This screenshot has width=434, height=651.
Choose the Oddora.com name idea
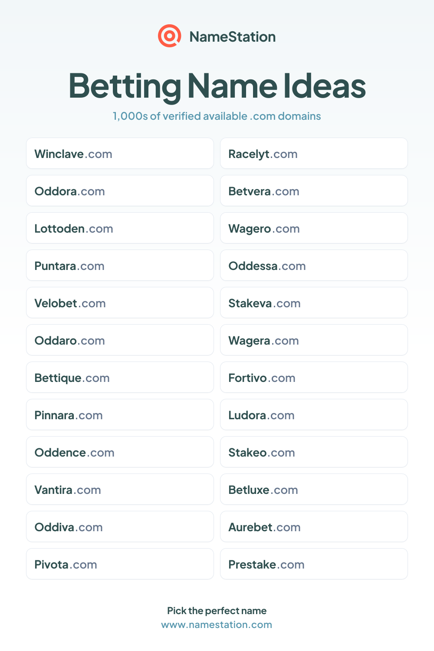tap(120, 191)
